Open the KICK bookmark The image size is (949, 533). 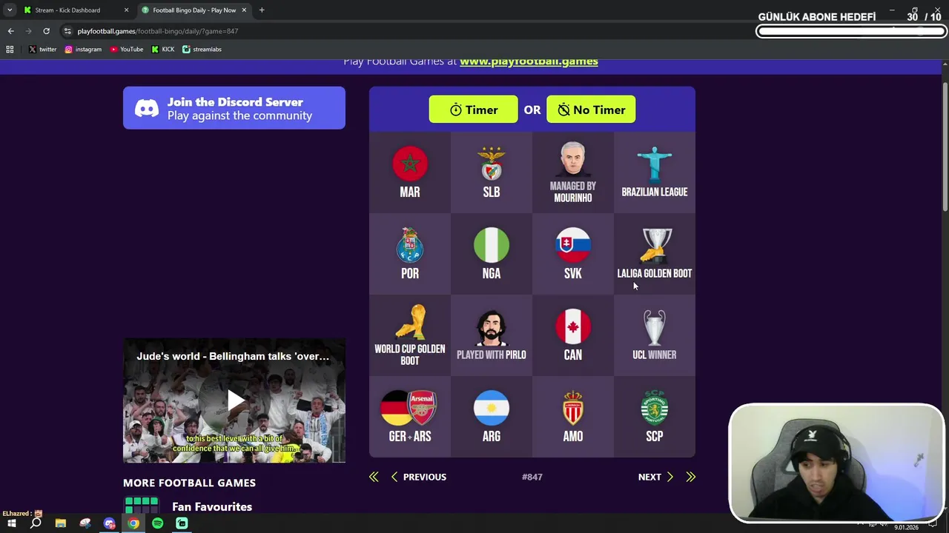coord(163,50)
